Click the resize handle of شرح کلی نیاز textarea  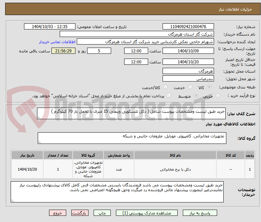coord(39,118)
